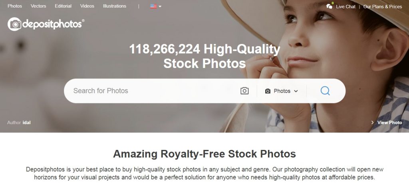The height and width of the screenshot is (183, 409).
Task: Click the small camera icon beside Photos
Action: (x=268, y=91)
